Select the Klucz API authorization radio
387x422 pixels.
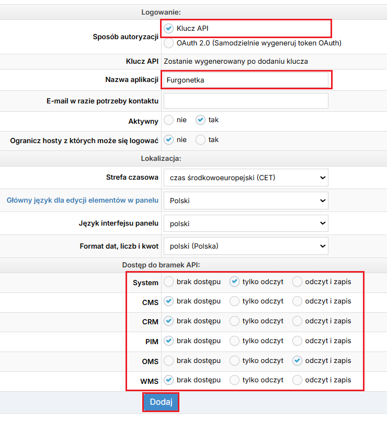coord(169,28)
